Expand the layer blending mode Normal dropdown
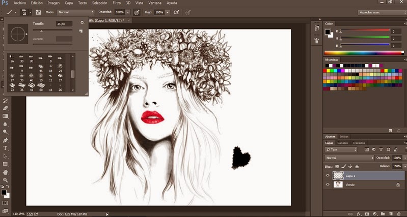 coord(349,158)
